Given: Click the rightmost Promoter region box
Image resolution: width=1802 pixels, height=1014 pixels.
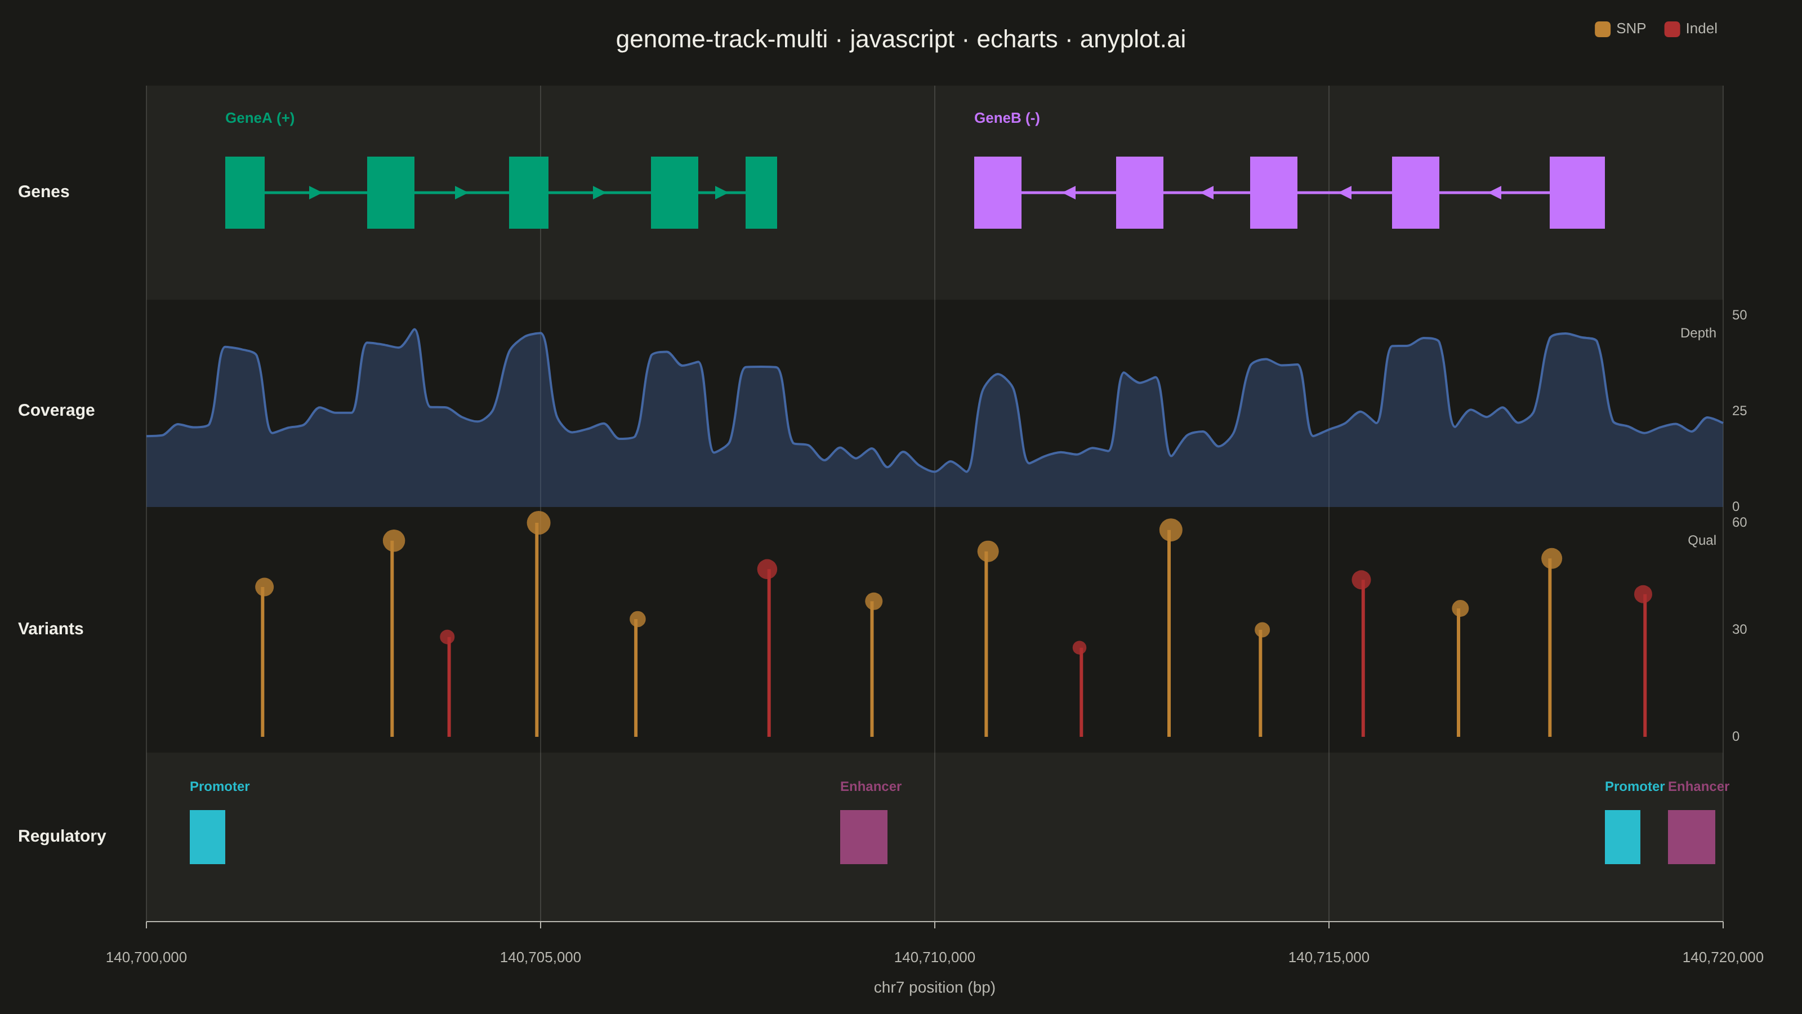Looking at the screenshot, I should (x=1622, y=837).
